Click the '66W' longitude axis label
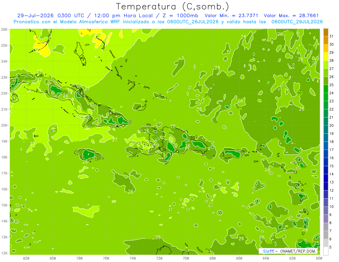339x262 pixels. pyautogui.click(x=239, y=258)
